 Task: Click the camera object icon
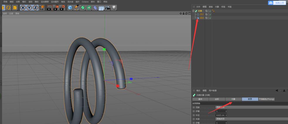(108, 8)
